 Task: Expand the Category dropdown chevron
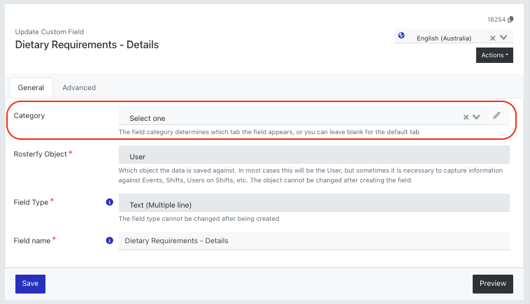coord(476,117)
